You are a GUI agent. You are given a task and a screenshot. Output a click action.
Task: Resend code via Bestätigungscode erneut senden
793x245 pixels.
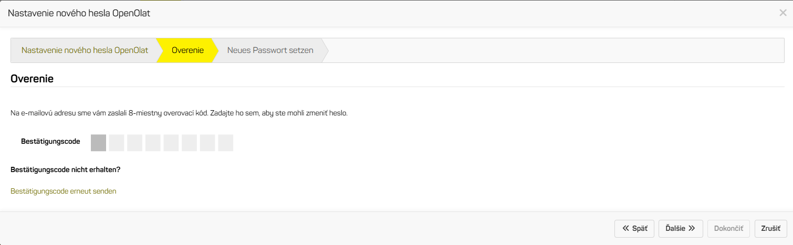(64, 191)
